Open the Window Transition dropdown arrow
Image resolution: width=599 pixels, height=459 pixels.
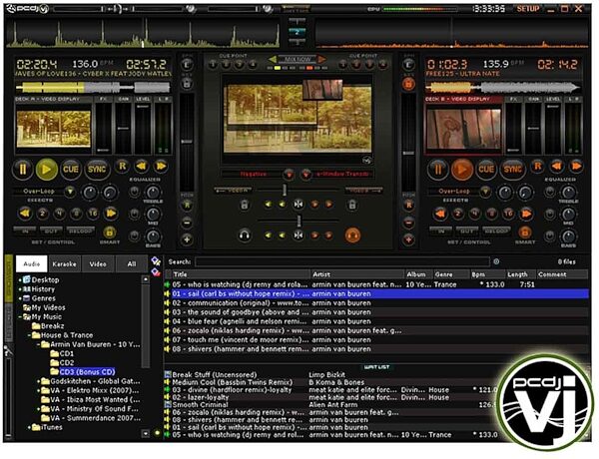[x=306, y=175]
